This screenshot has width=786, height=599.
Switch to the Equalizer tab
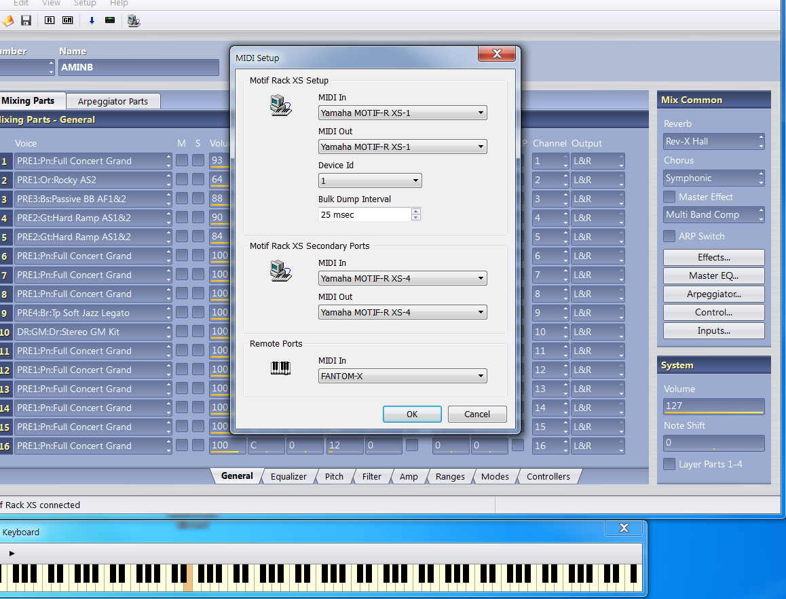288,476
